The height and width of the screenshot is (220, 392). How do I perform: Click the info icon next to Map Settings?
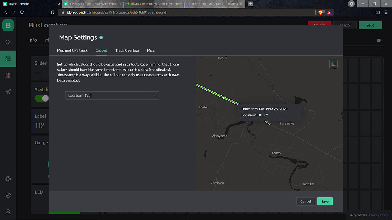coord(101,37)
